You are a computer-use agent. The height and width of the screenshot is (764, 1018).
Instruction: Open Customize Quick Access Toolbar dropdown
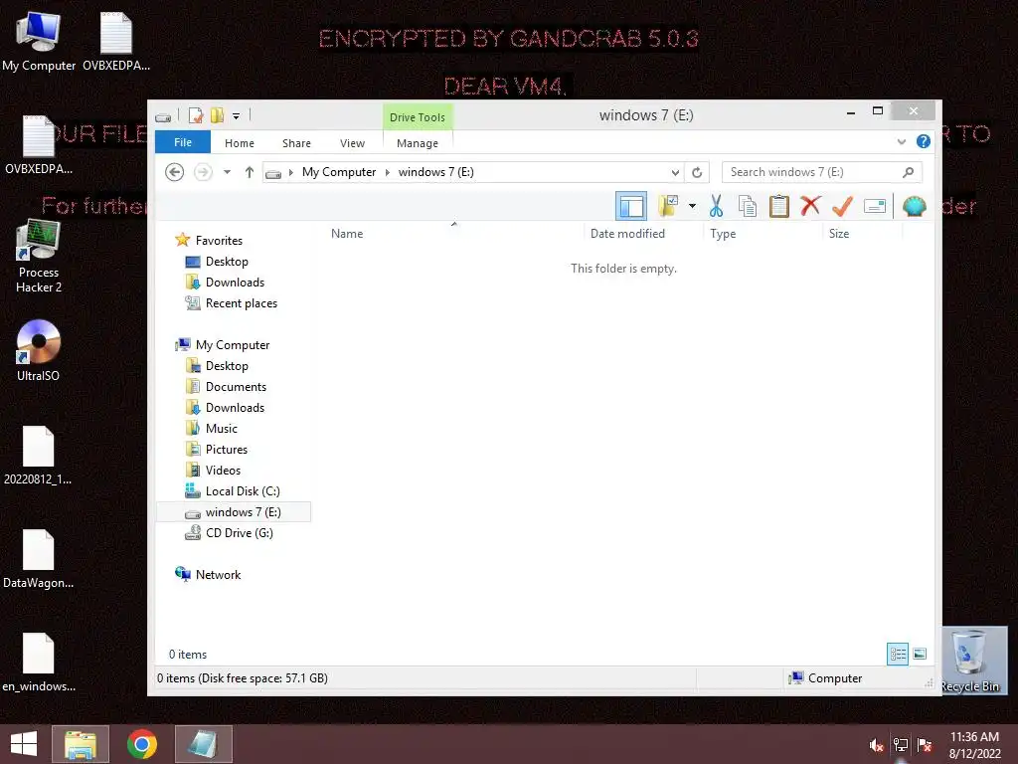(237, 116)
